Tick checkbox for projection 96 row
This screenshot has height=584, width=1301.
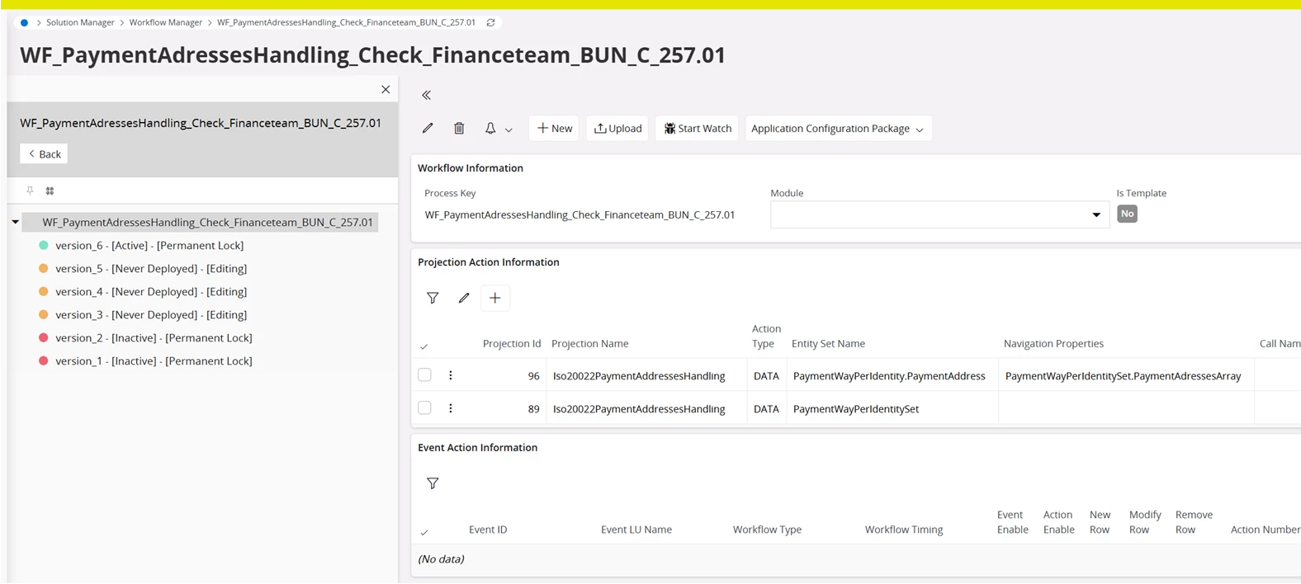pyautogui.click(x=424, y=374)
